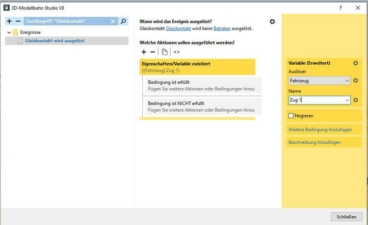Remove event with the minus icon above the event list
Screen dimensions: 368x225
click(x=18, y=22)
